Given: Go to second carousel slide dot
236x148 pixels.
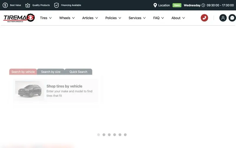Looking at the screenshot, I should click(x=104, y=135).
